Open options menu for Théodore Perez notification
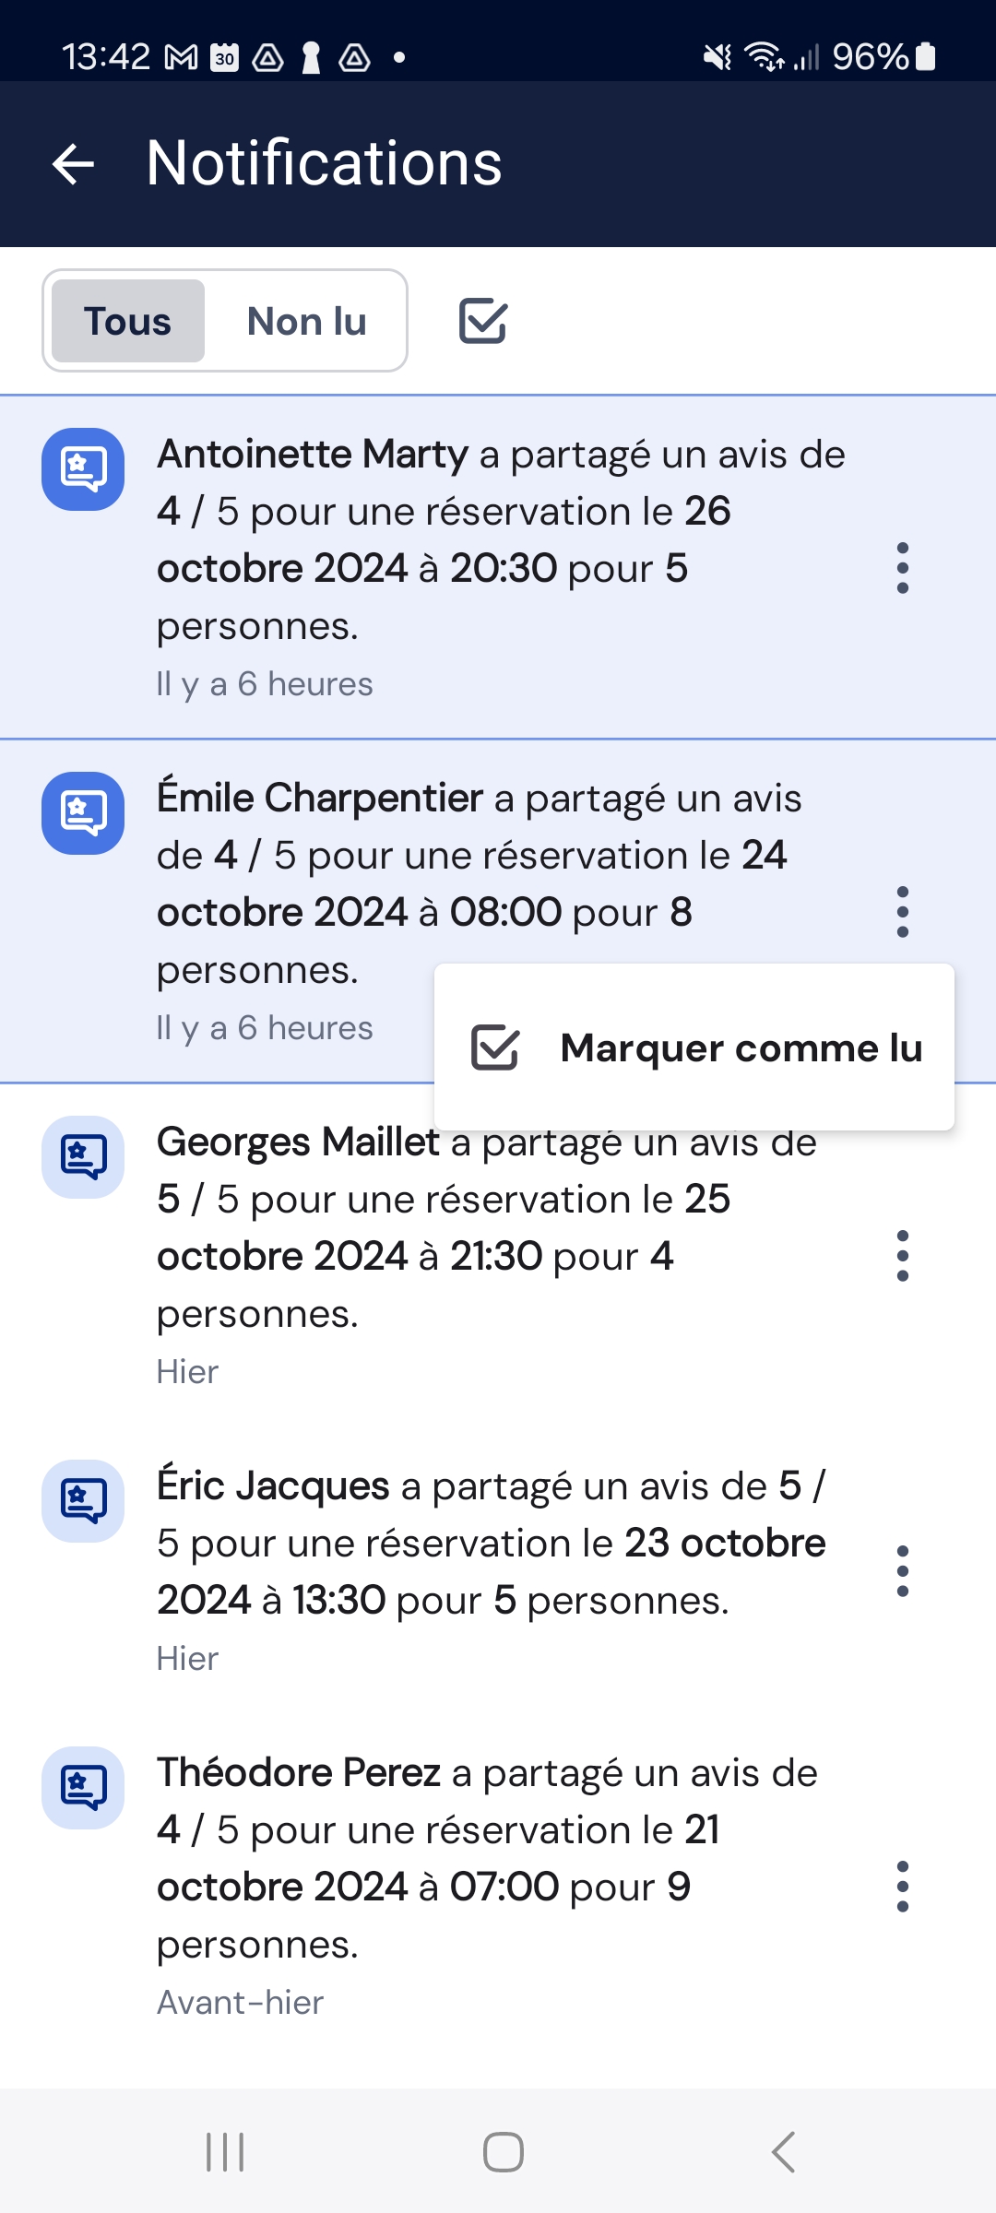This screenshot has width=996, height=2213. (x=903, y=1887)
